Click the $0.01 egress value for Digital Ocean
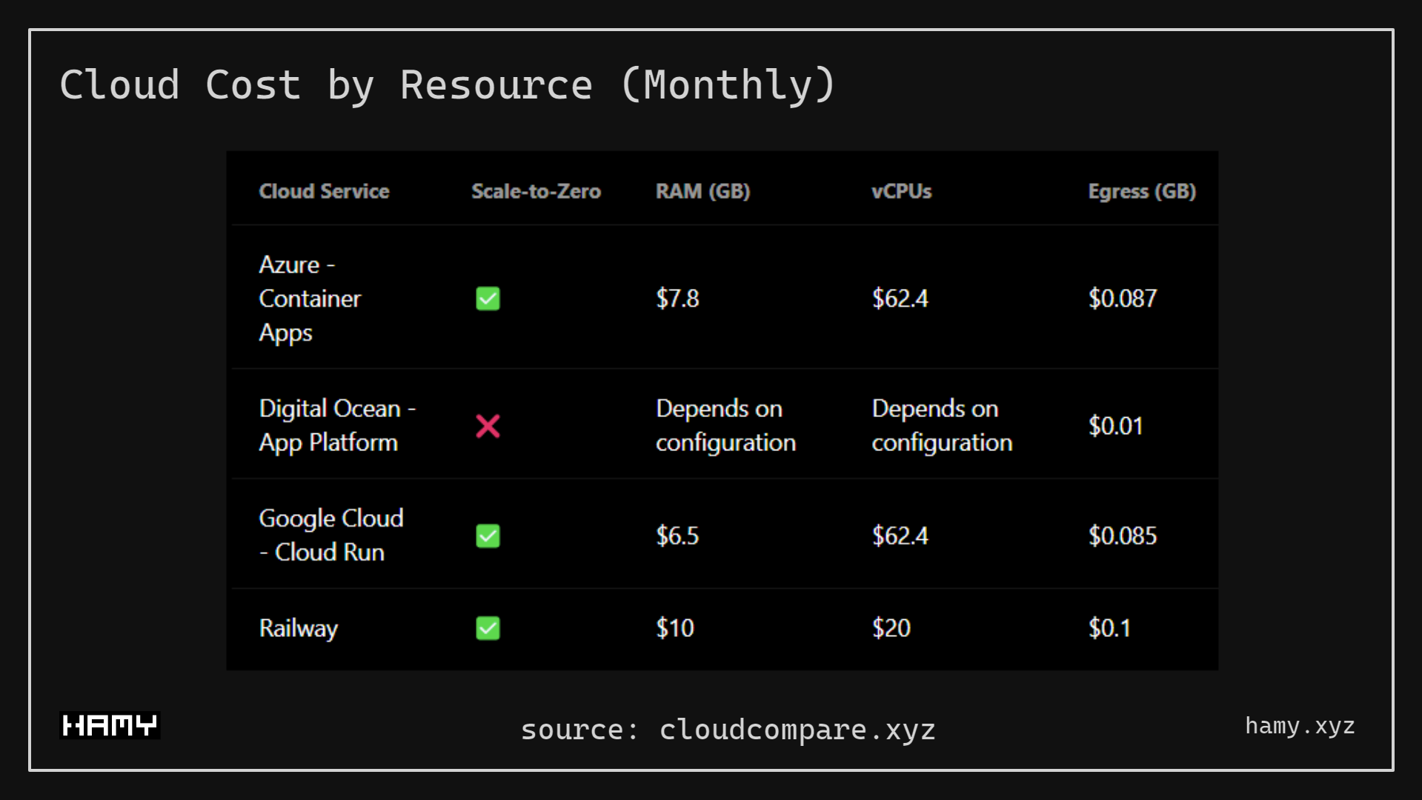Viewport: 1422px width, 800px height. tap(1115, 426)
